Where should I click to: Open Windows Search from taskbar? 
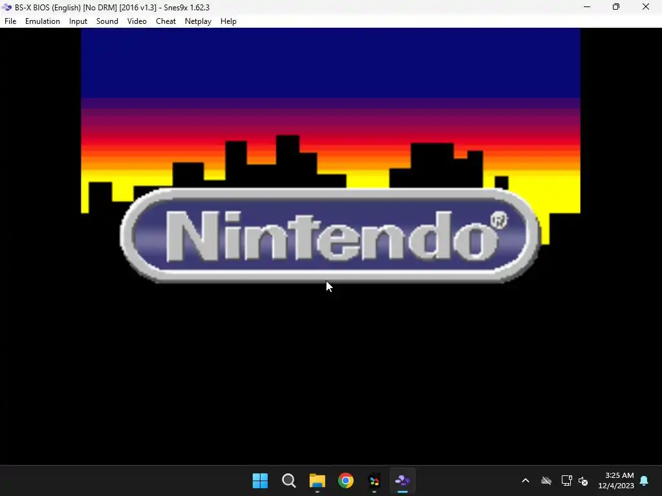(289, 480)
